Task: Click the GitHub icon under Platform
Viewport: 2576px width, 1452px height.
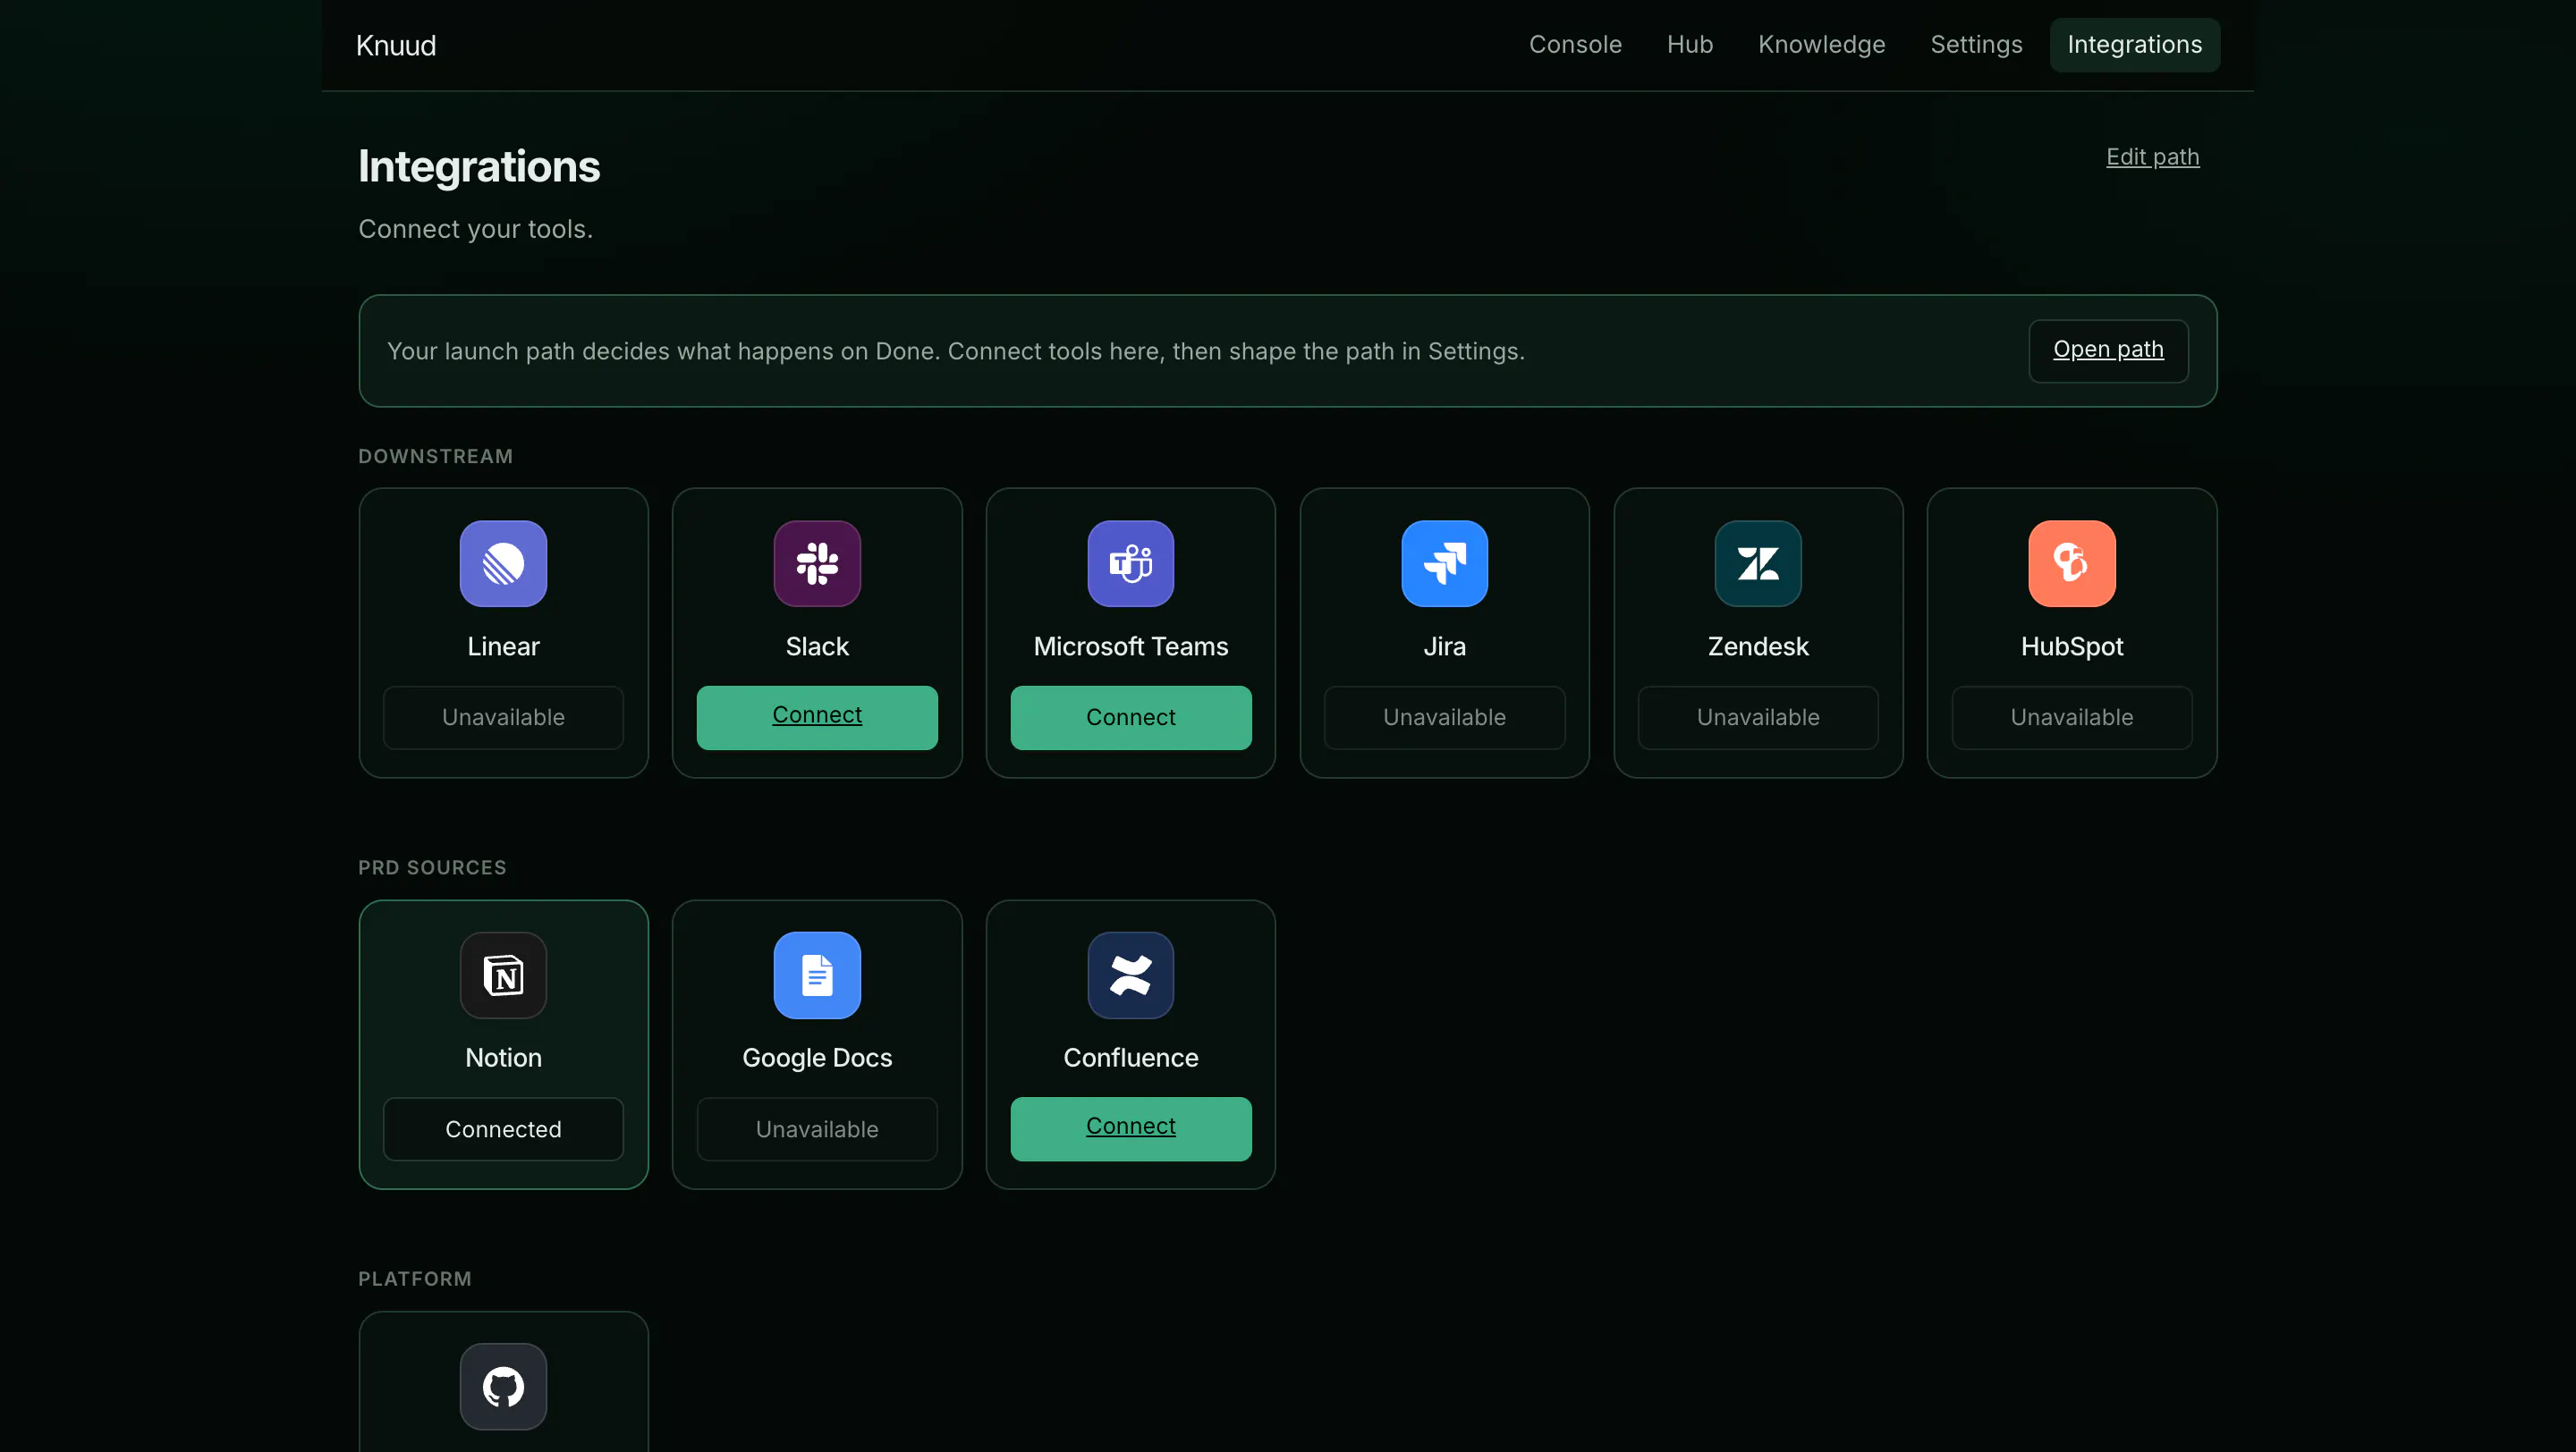Action: (x=503, y=1387)
